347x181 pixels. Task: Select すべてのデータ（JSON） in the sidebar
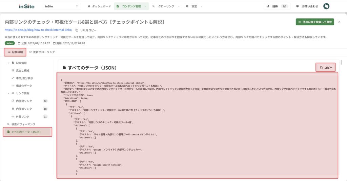click(27, 132)
